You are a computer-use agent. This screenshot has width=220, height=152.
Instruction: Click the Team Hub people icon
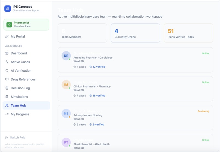(x=7, y=105)
